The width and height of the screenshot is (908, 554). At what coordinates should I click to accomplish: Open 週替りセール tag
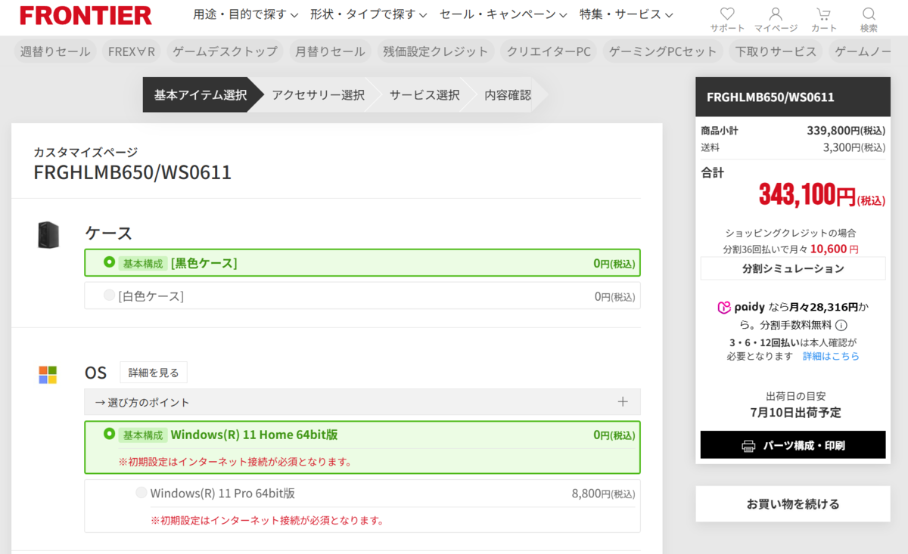click(x=55, y=51)
